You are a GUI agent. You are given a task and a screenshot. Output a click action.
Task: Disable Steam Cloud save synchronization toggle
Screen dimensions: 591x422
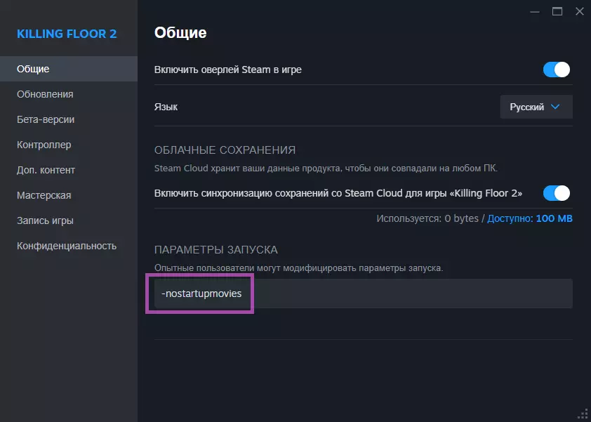point(557,193)
